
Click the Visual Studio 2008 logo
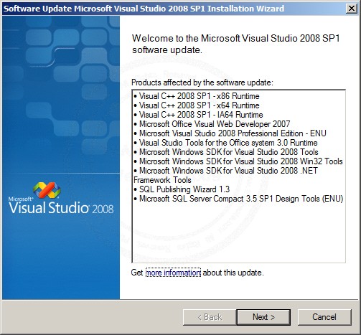tap(61, 199)
